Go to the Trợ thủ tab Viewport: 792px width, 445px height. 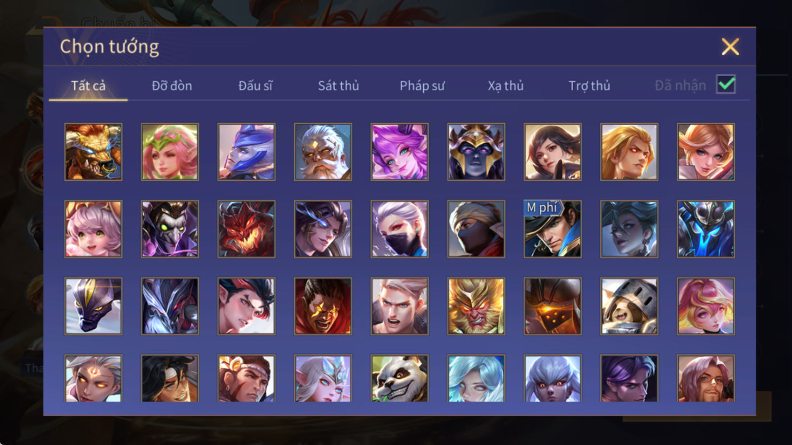[x=589, y=85]
